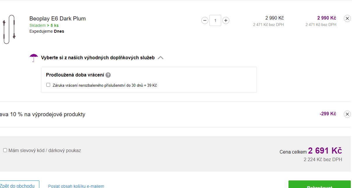This screenshot has width=352, height=188.
Task: Show help for Prodloužená doba vrácení
Action: pos(108,75)
